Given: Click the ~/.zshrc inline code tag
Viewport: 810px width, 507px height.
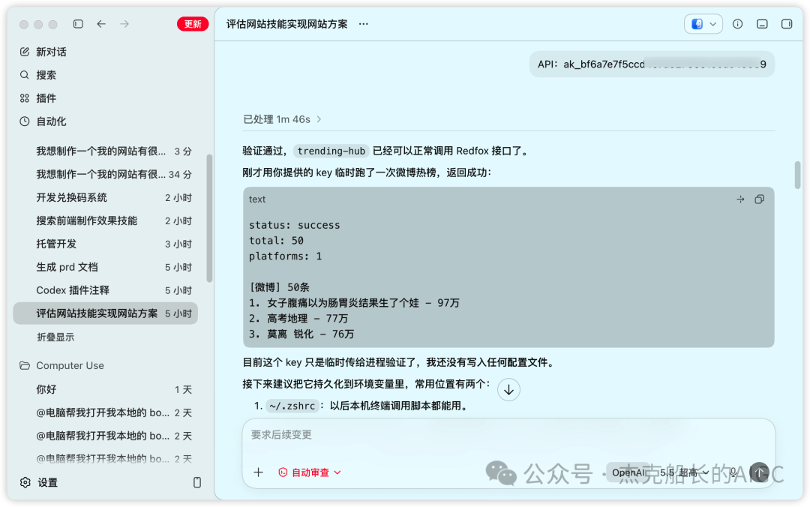Looking at the screenshot, I should (292, 406).
